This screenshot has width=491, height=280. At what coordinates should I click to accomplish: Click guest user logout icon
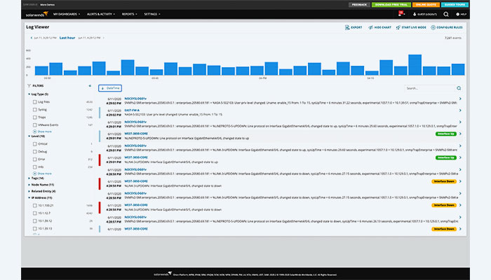click(x=415, y=14)
